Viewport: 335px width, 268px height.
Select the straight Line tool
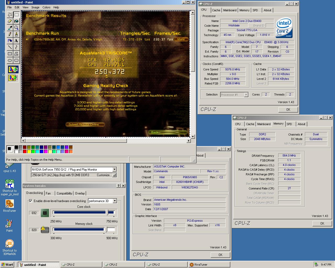(x=10, y=47)
